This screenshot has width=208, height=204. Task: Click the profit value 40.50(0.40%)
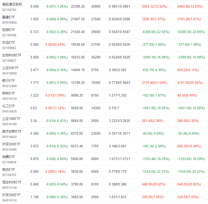(x=187, y=96)
